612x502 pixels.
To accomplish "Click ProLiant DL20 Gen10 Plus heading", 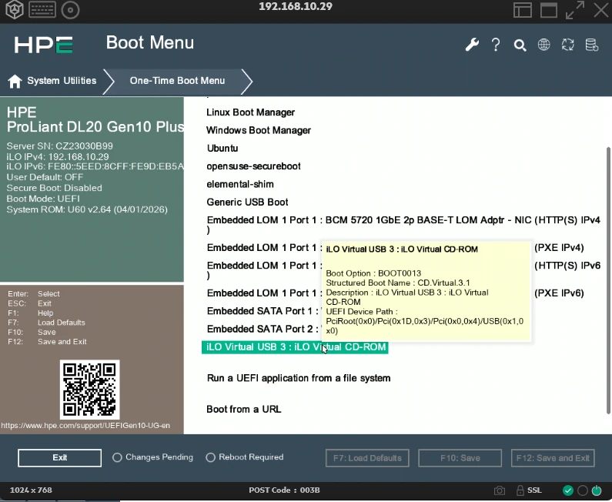I will (x=95, y=127).
